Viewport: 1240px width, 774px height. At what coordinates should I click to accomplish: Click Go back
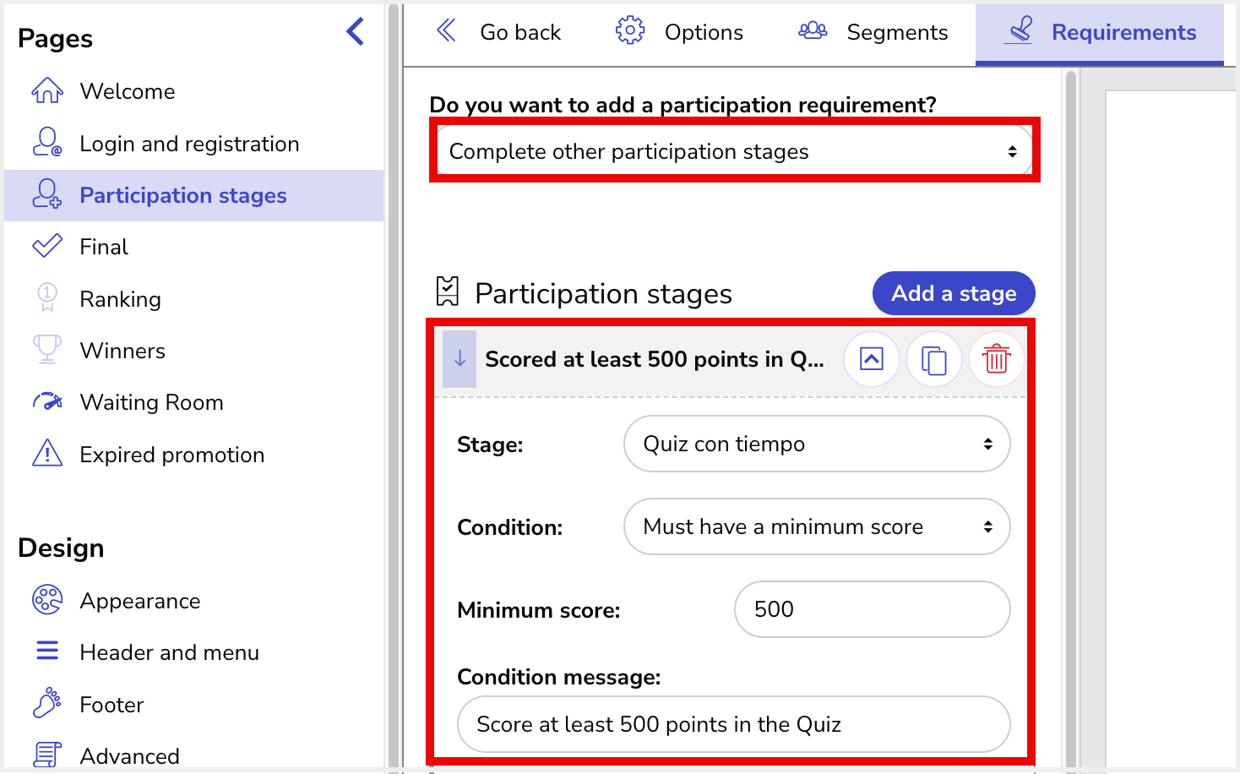[x=498, y=32]
